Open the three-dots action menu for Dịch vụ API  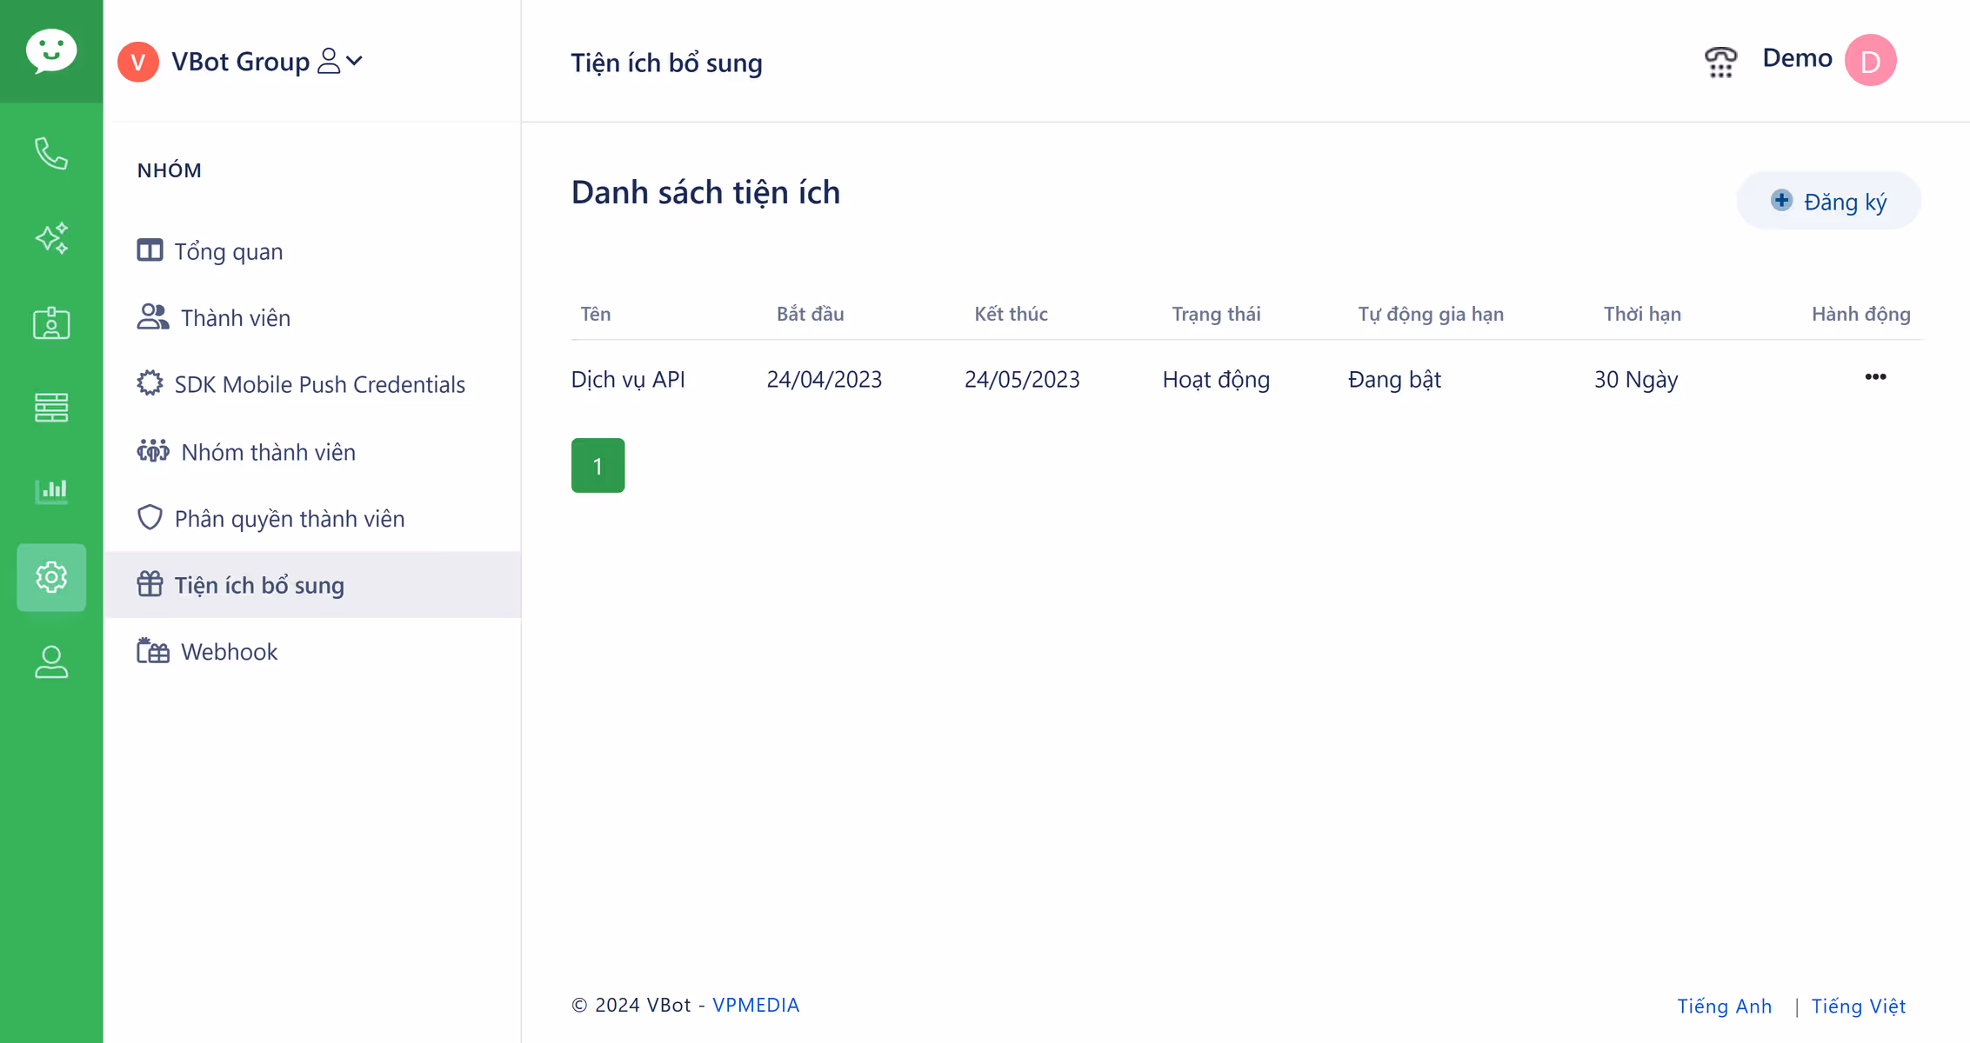click(x=1875, y=377)
